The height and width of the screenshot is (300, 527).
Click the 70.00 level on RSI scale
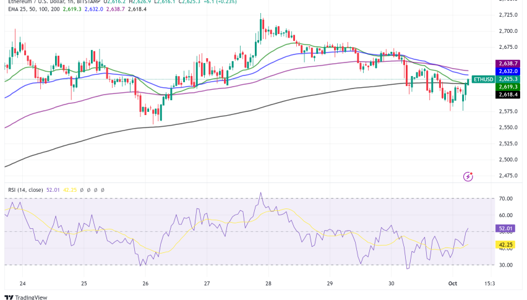coord(507,199)
